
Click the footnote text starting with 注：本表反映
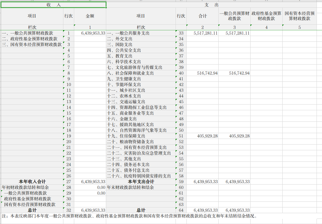(129, 216)
